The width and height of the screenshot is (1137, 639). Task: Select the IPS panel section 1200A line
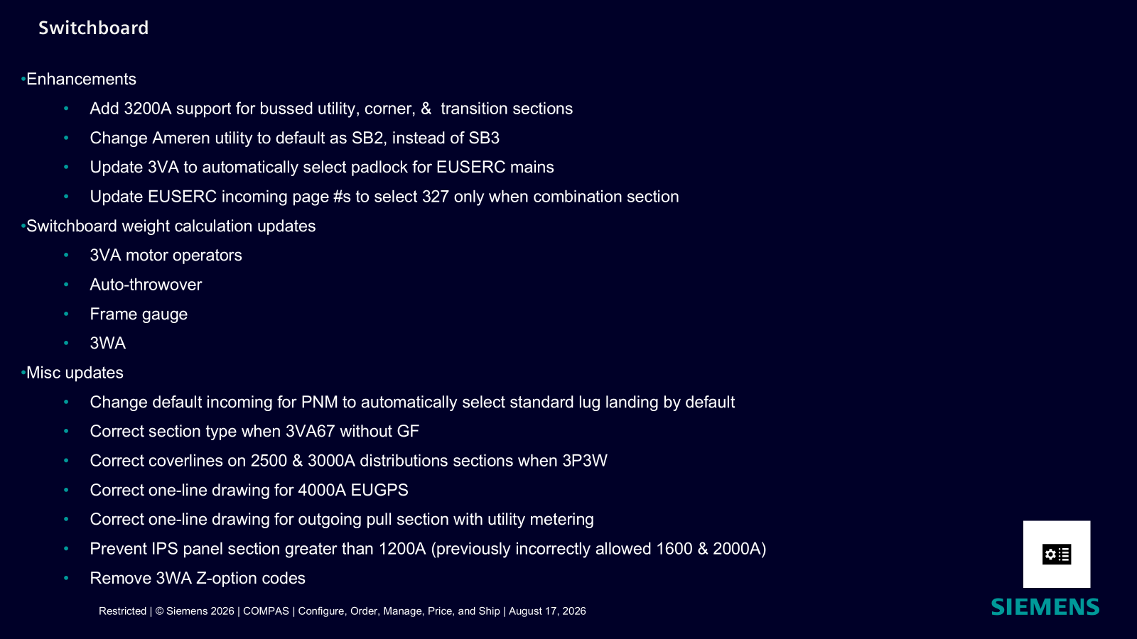tap(428, 549)
